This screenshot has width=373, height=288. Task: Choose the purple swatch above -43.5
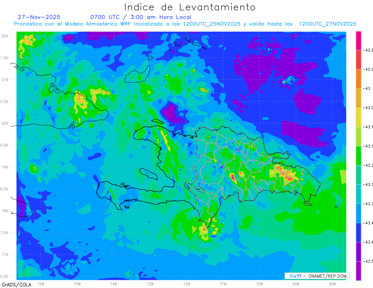click(x=358, y=252)
